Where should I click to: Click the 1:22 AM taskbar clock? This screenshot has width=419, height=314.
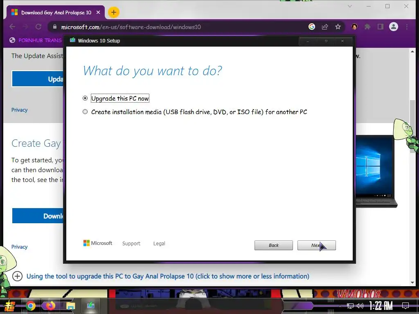[x=381, y=306]
